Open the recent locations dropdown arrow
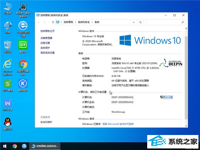200x150 pixels. [x=49, y=22]
